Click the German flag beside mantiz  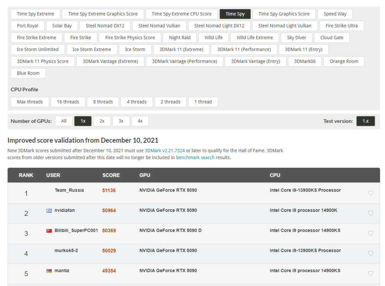[49, 271]
